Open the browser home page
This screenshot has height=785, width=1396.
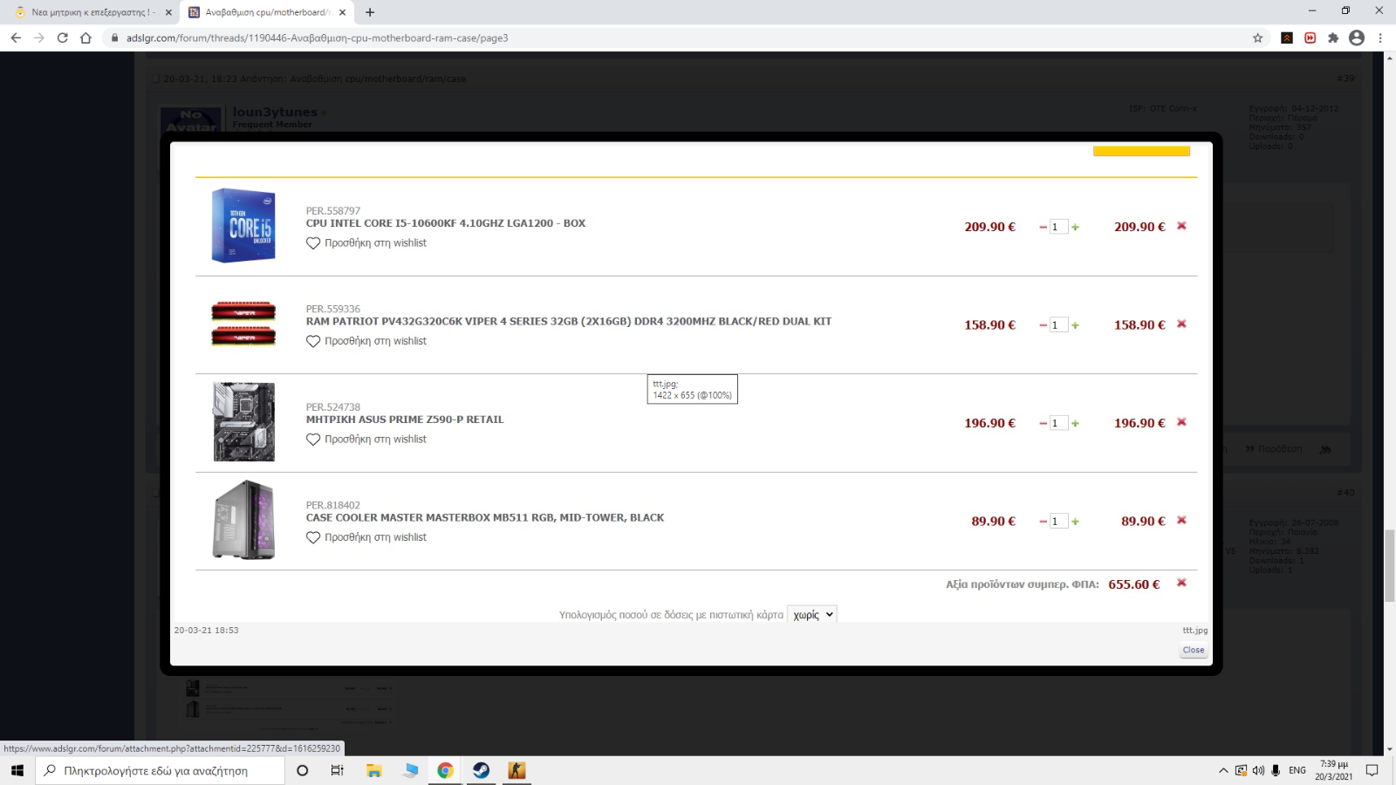pos(86,38)
